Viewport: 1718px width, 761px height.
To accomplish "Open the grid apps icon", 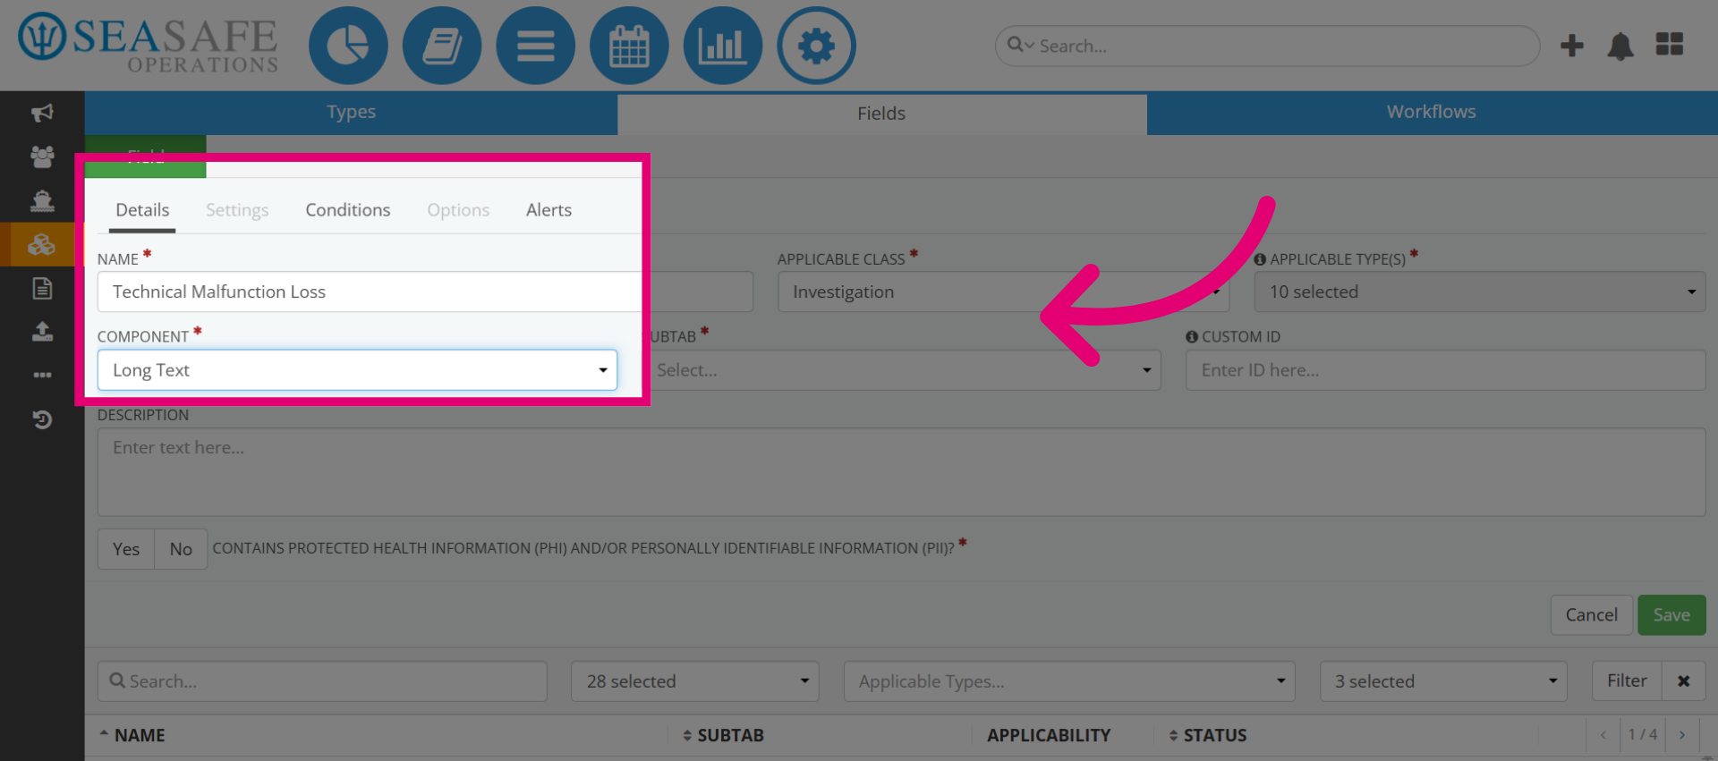I will click(x=1670, y=44).
